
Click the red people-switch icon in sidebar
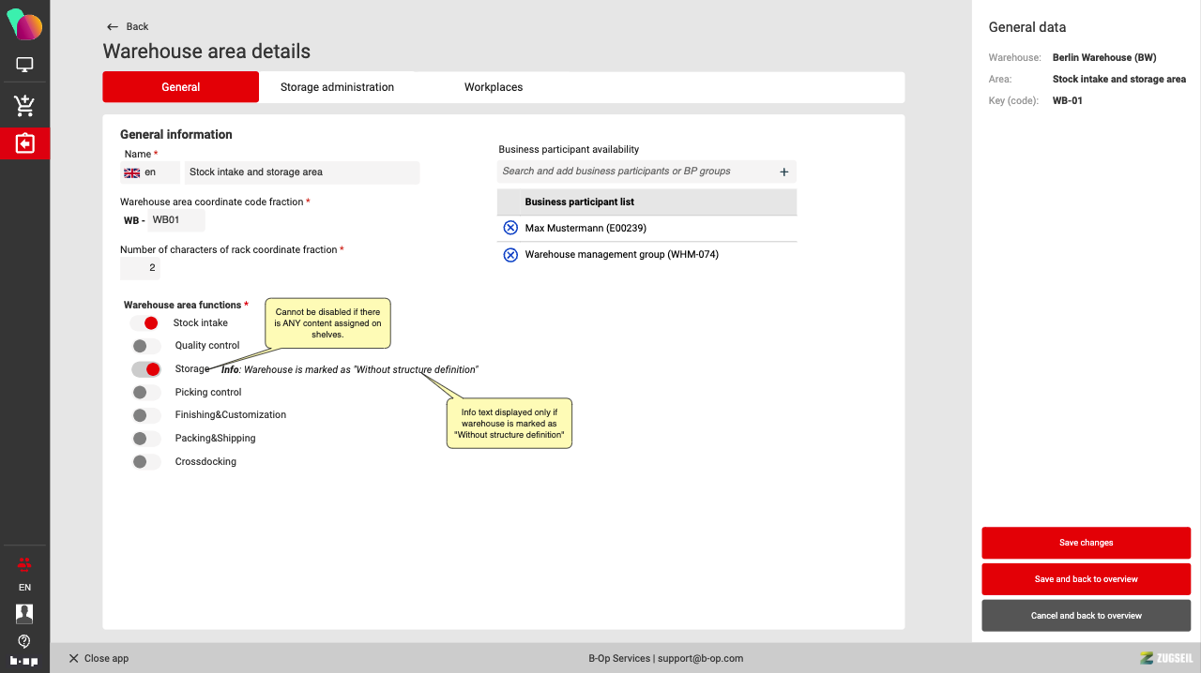pyautogui.click(x=24, y=564)
